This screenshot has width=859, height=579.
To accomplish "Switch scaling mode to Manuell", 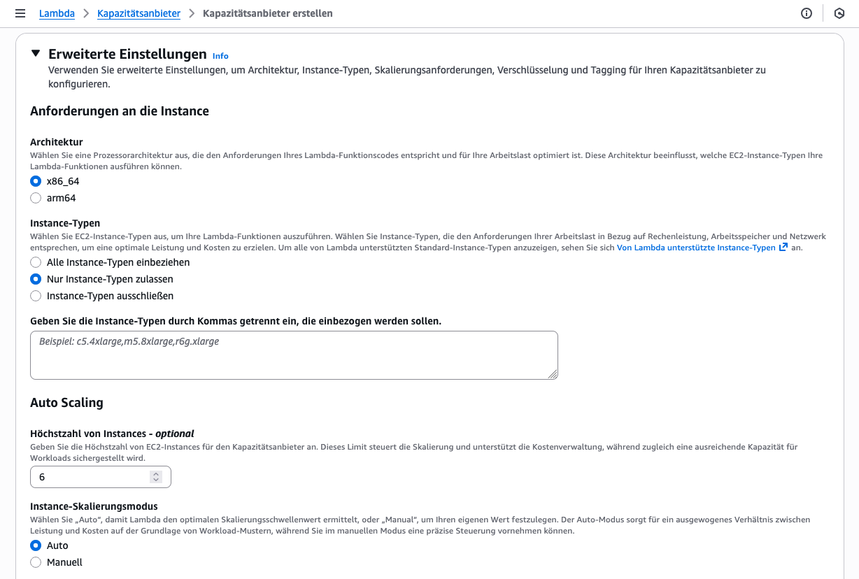I will [36, 562].
